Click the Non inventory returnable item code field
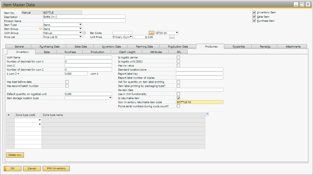Screen dimensions: 313x175 (x=200, y=102)
